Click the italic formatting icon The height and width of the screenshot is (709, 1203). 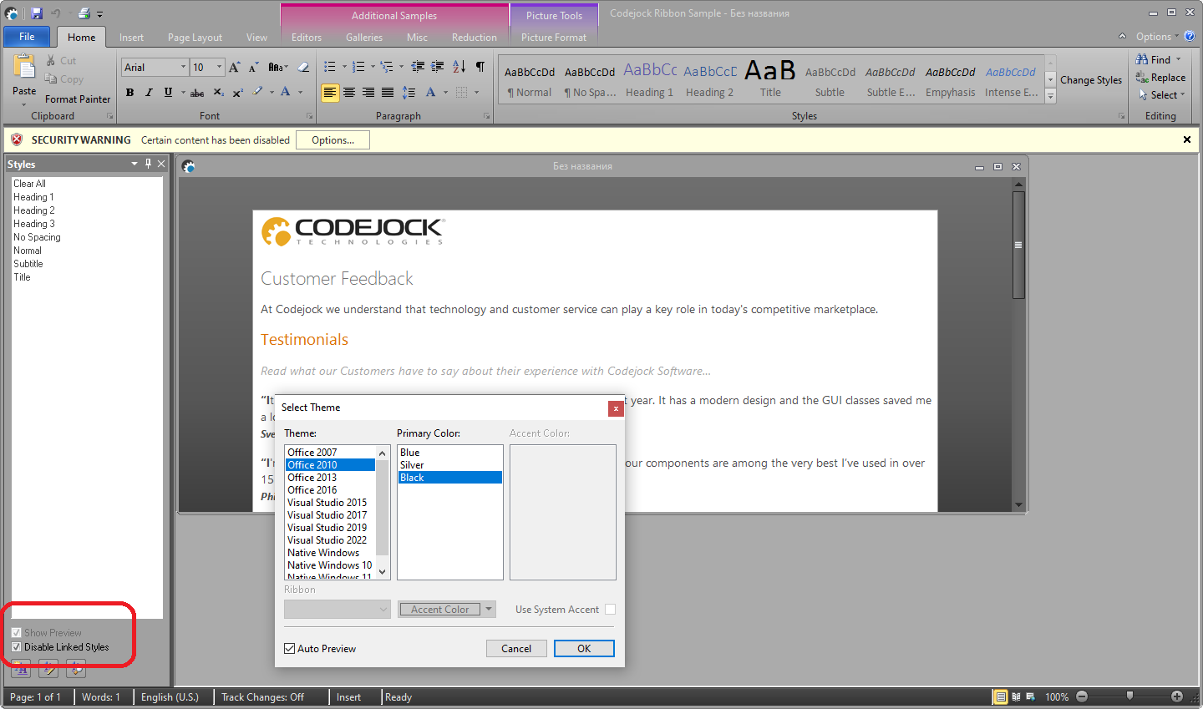coord(149,93)
